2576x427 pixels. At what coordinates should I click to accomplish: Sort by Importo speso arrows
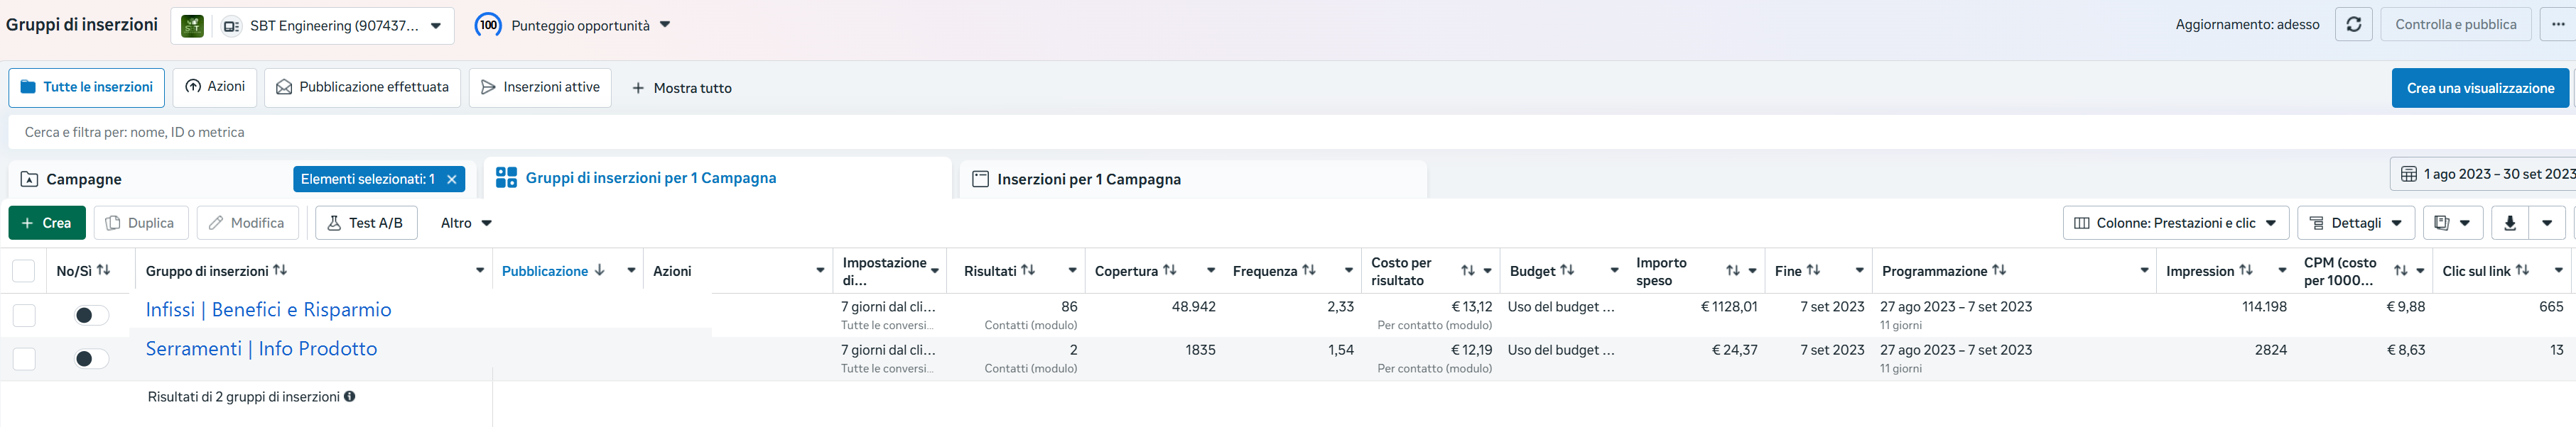point(1733,270)
